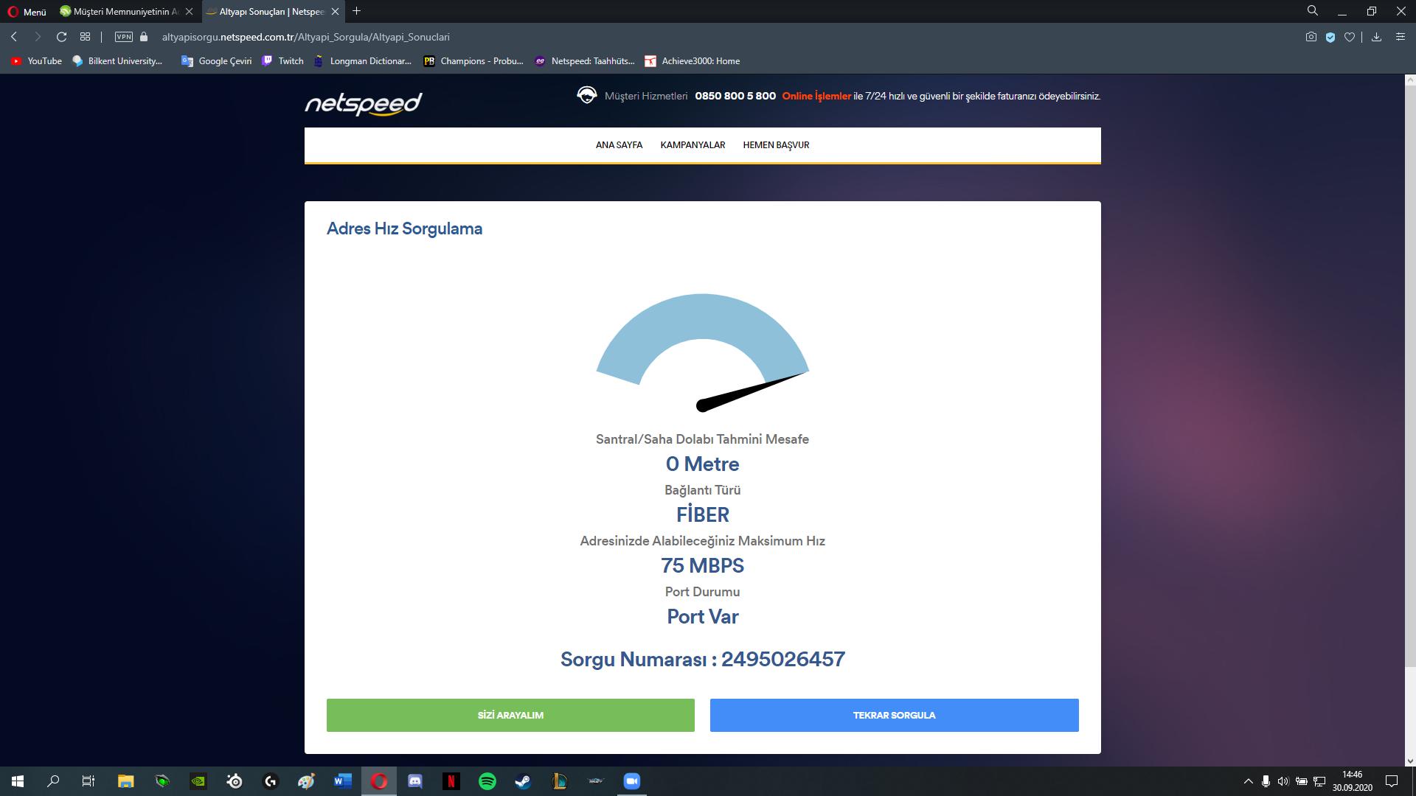This screenshot has height=796, width=1416.
Task: Open League of Legends on taskbar
Action: 560,781
